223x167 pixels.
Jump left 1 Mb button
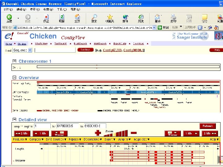(41, 134)
